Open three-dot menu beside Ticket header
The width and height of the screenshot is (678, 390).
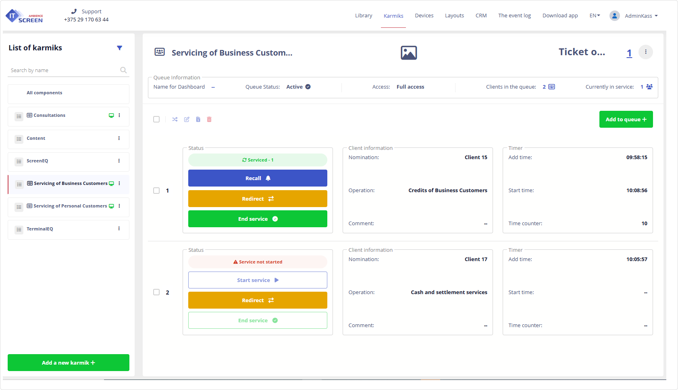[x=645, y=52]
